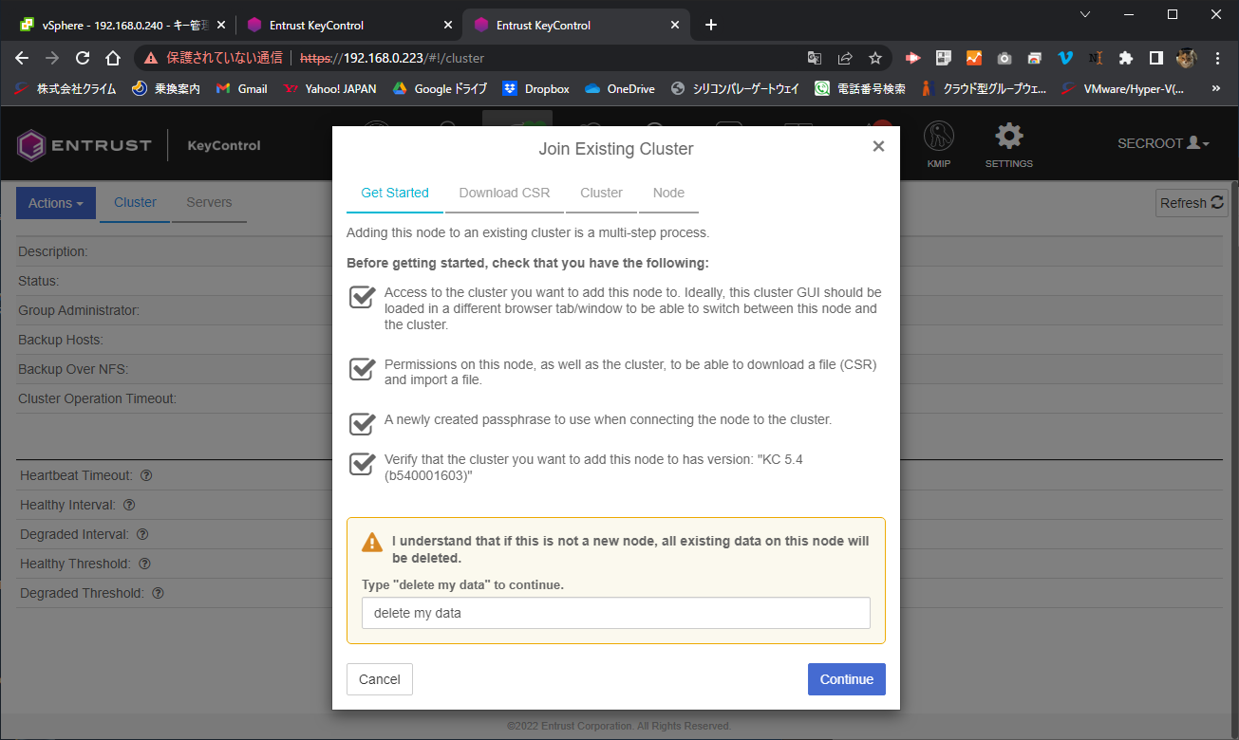The width and height of the screenshot is (1239, 740).
Task: Click the newspaper reader extension icon
Action: coord(943,58)
